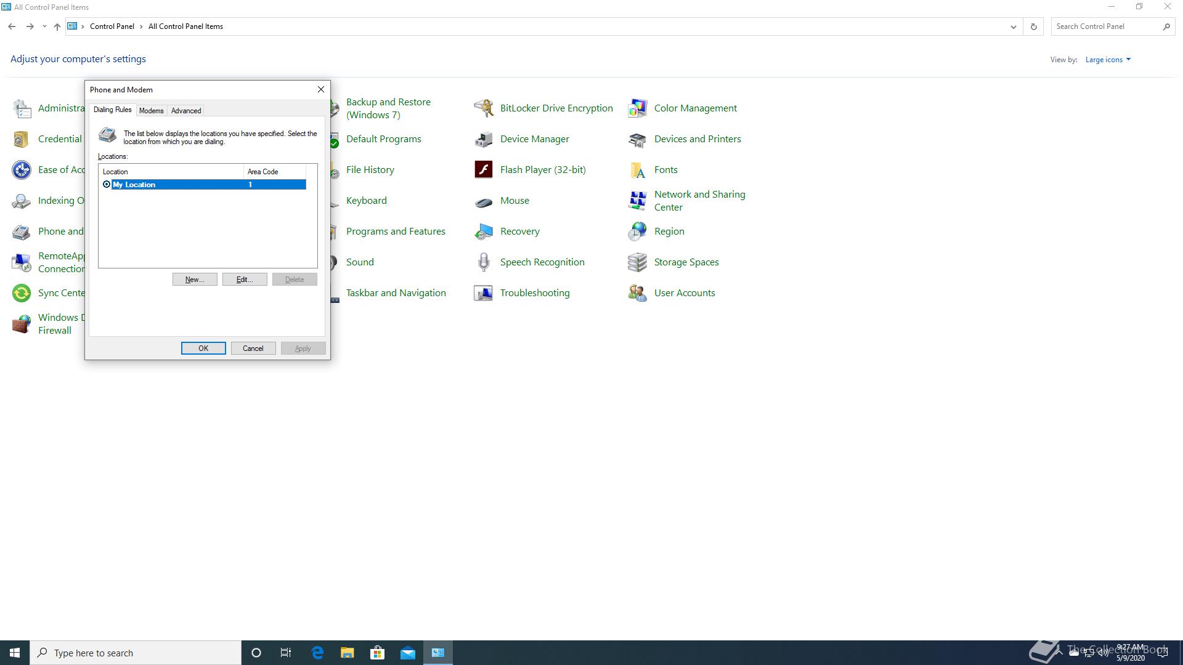Open the Speech Recognition microphone icon
1183x665 pixels.
[x=484, y=262]
